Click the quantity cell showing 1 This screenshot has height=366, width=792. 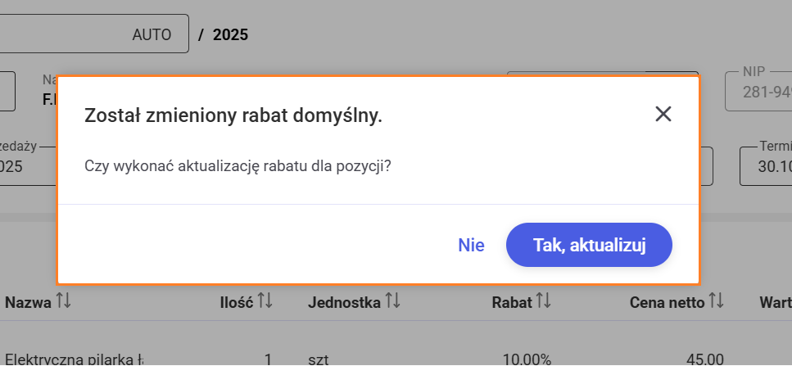coord(268,359)
